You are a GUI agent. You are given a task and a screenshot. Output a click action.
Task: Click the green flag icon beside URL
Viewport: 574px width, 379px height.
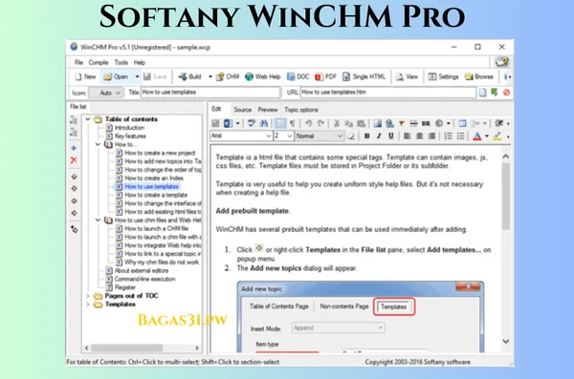[x=495, y=92]
